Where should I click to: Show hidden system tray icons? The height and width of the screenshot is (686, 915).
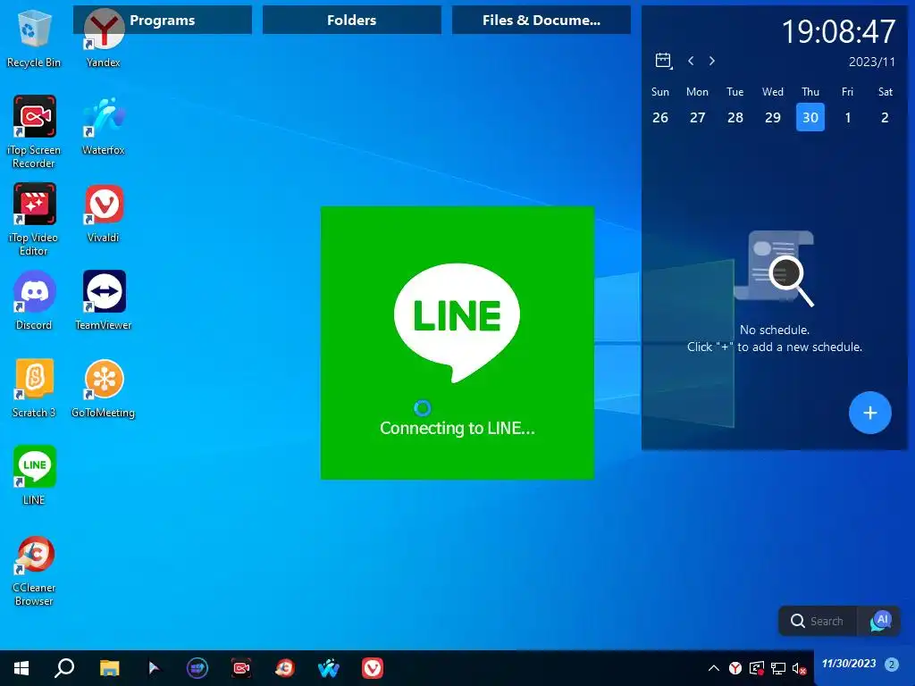click(x=714, y=668)
